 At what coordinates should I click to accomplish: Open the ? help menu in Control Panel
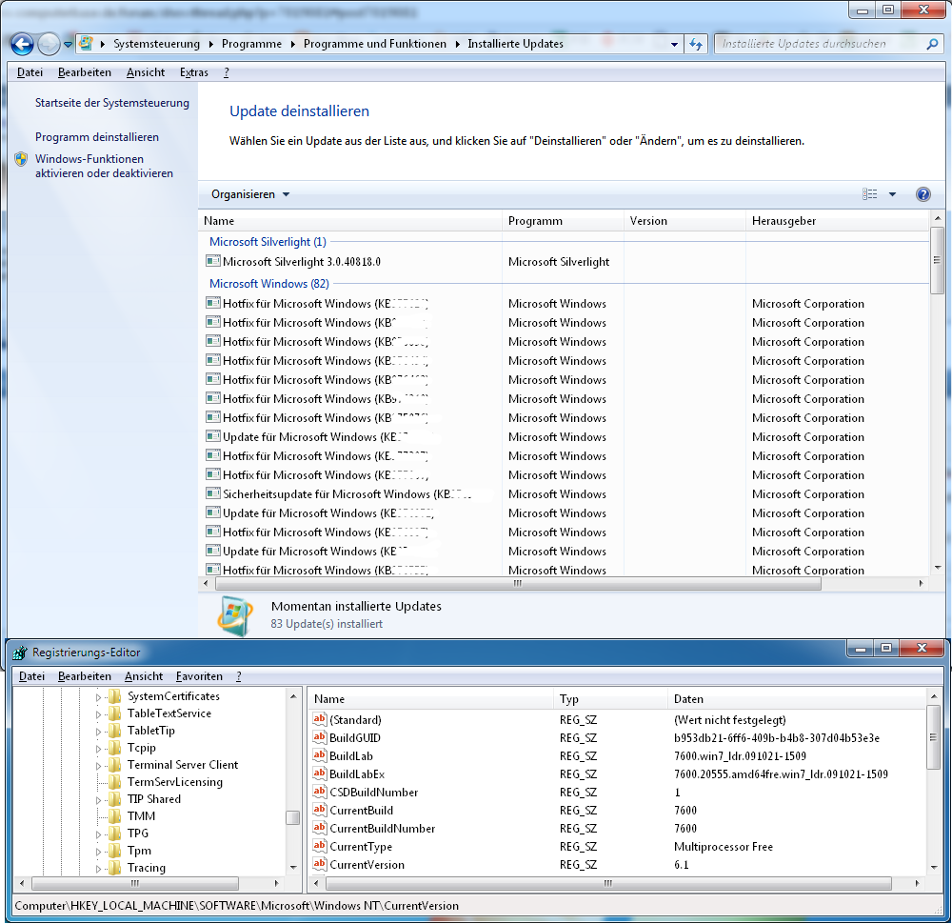tap(227, 72)
